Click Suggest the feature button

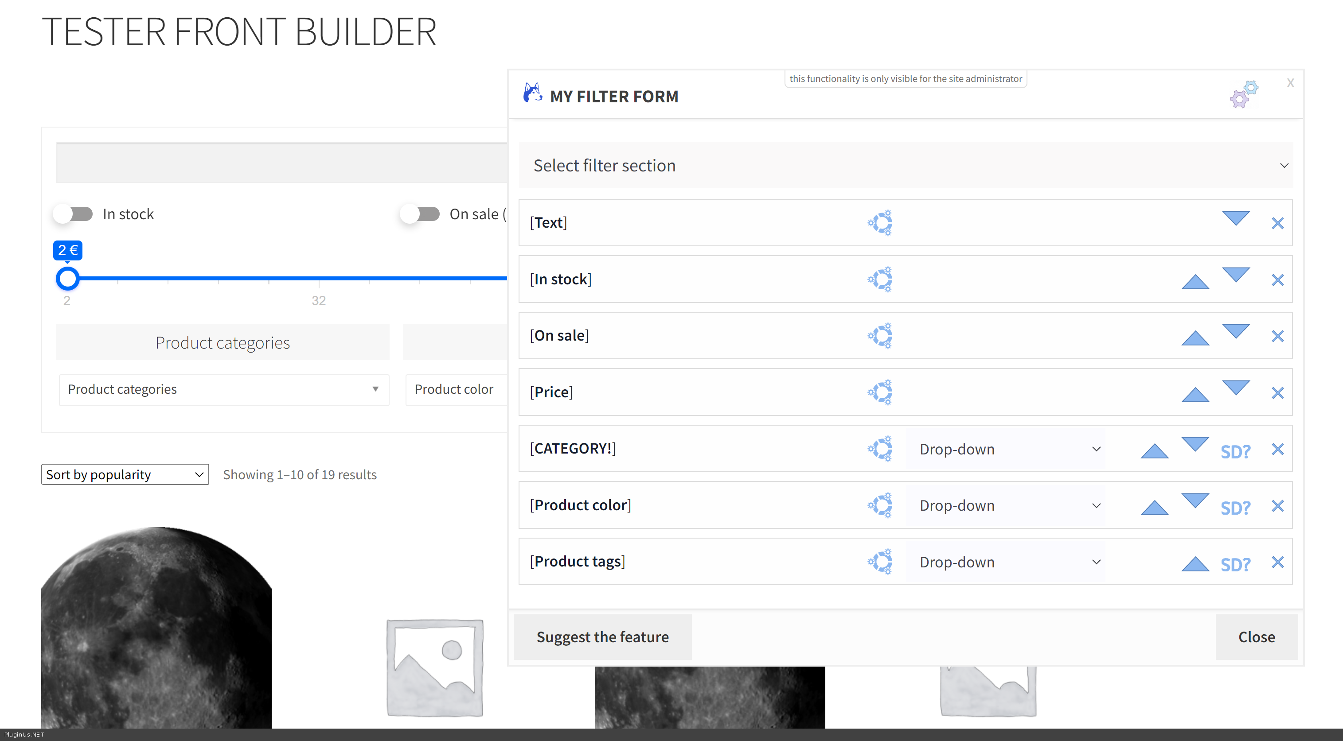pos(602,637)
